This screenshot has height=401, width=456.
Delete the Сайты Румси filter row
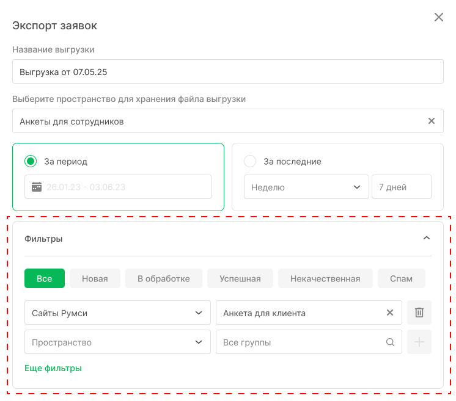point(419,312)
